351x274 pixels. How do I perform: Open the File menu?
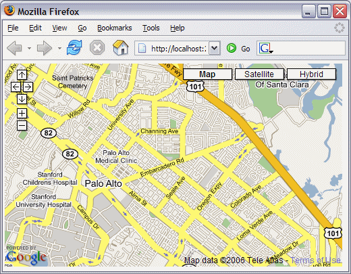point(13,28)
